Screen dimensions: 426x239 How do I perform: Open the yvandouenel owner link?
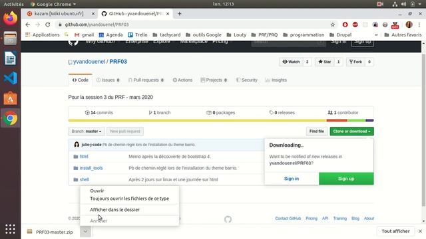coord(89,62)
